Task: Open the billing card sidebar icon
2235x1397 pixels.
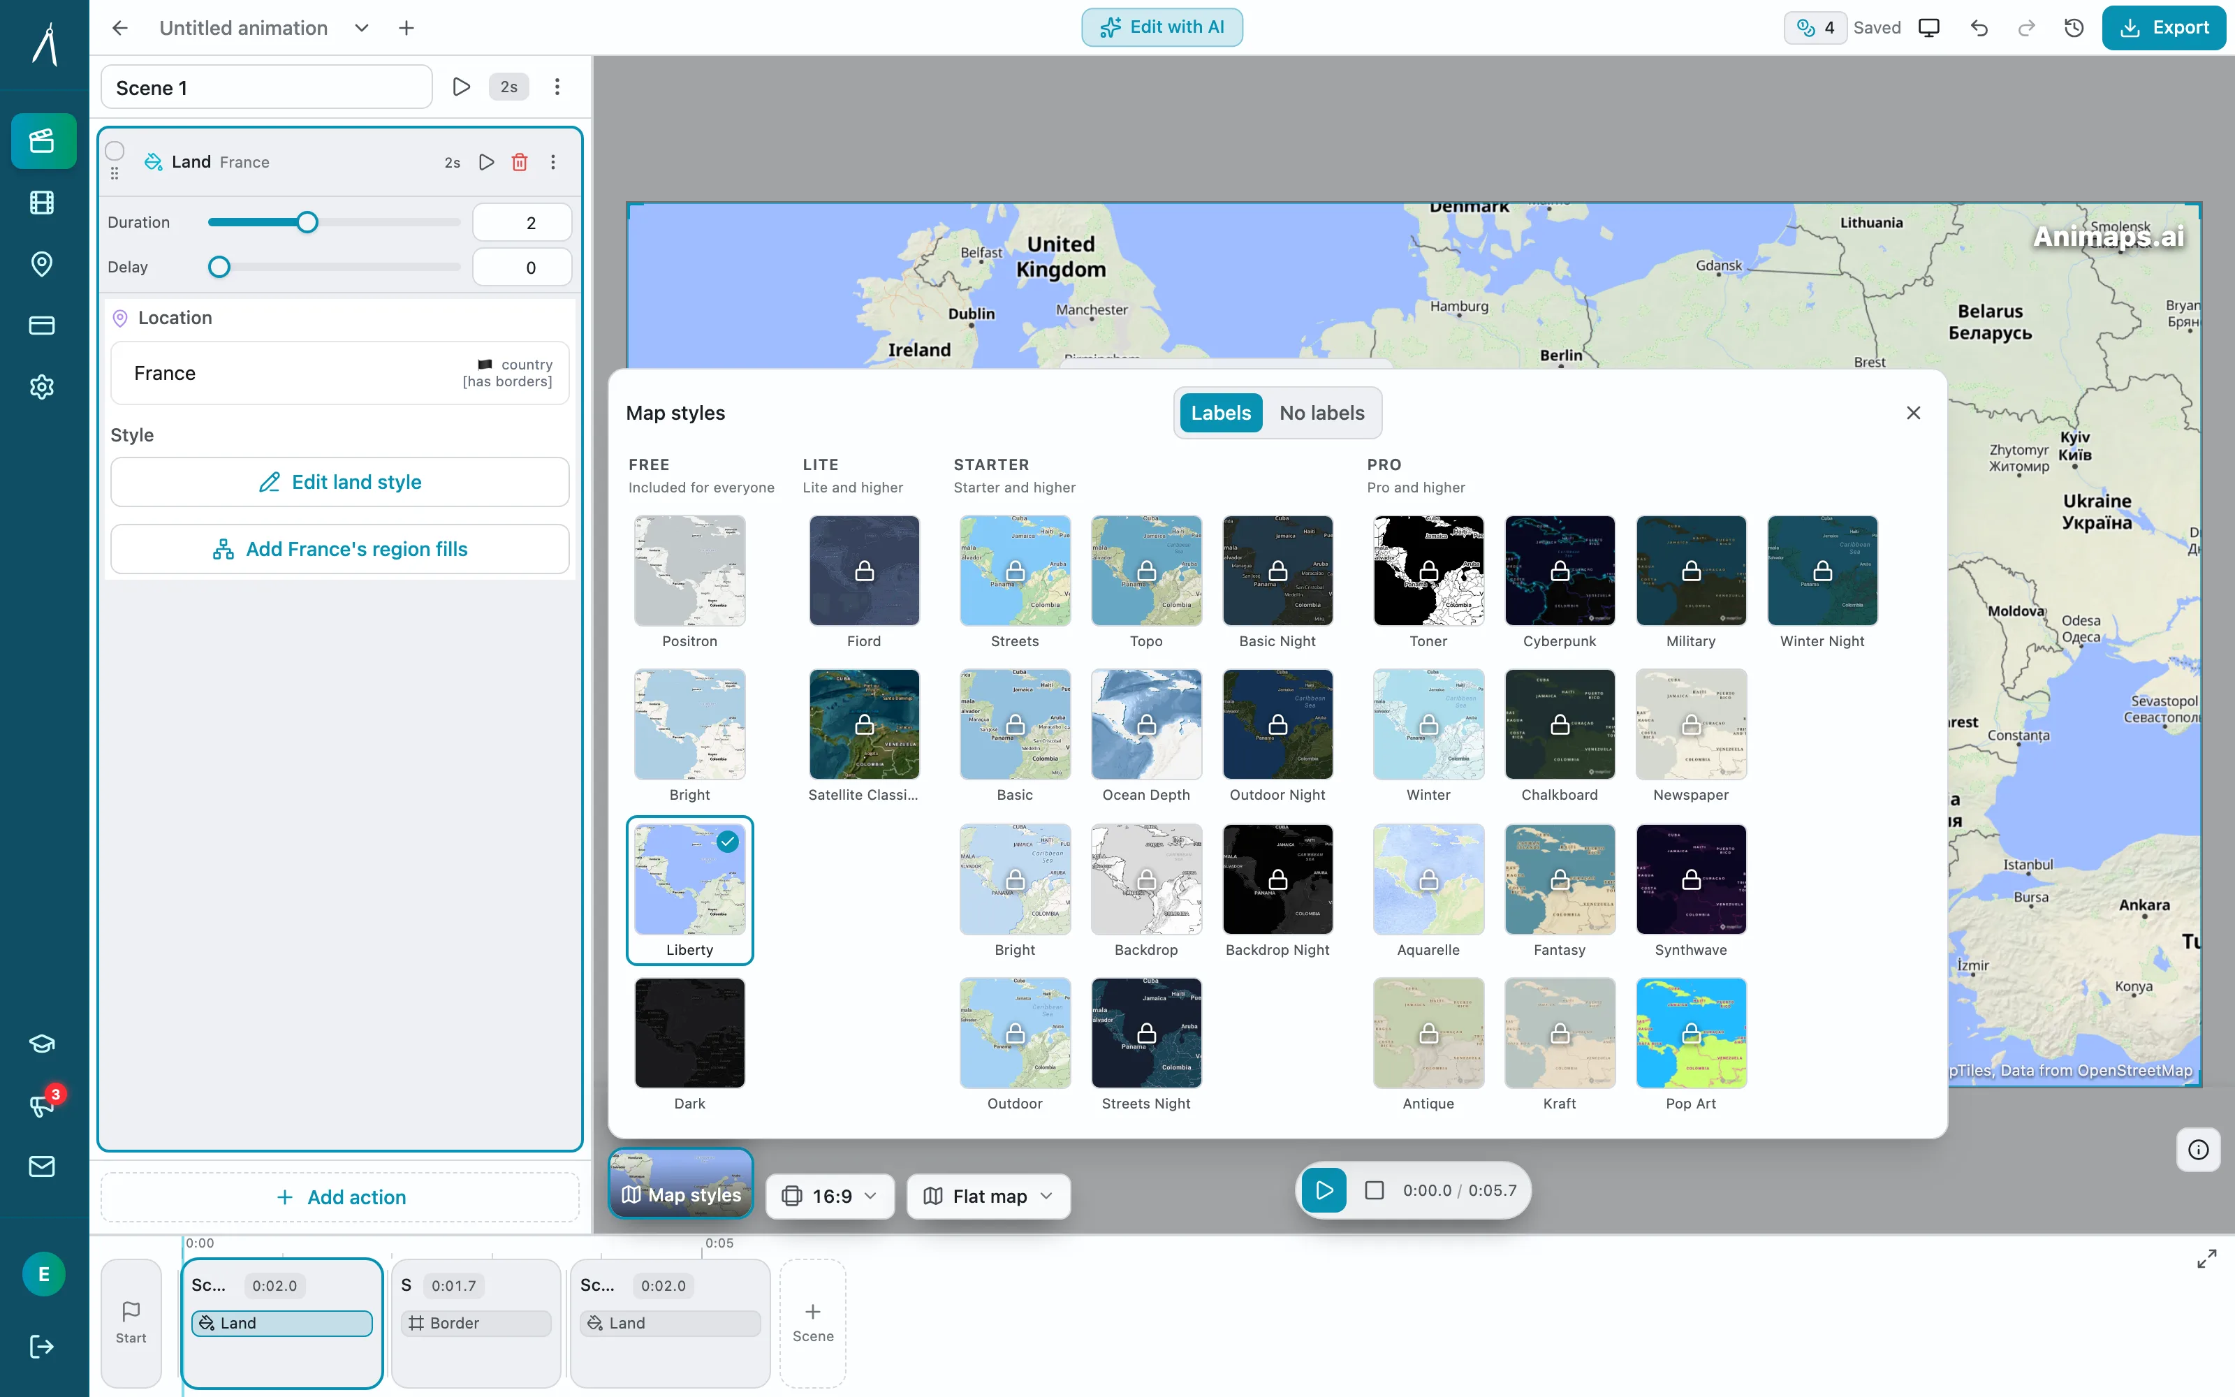Action: 43,326
